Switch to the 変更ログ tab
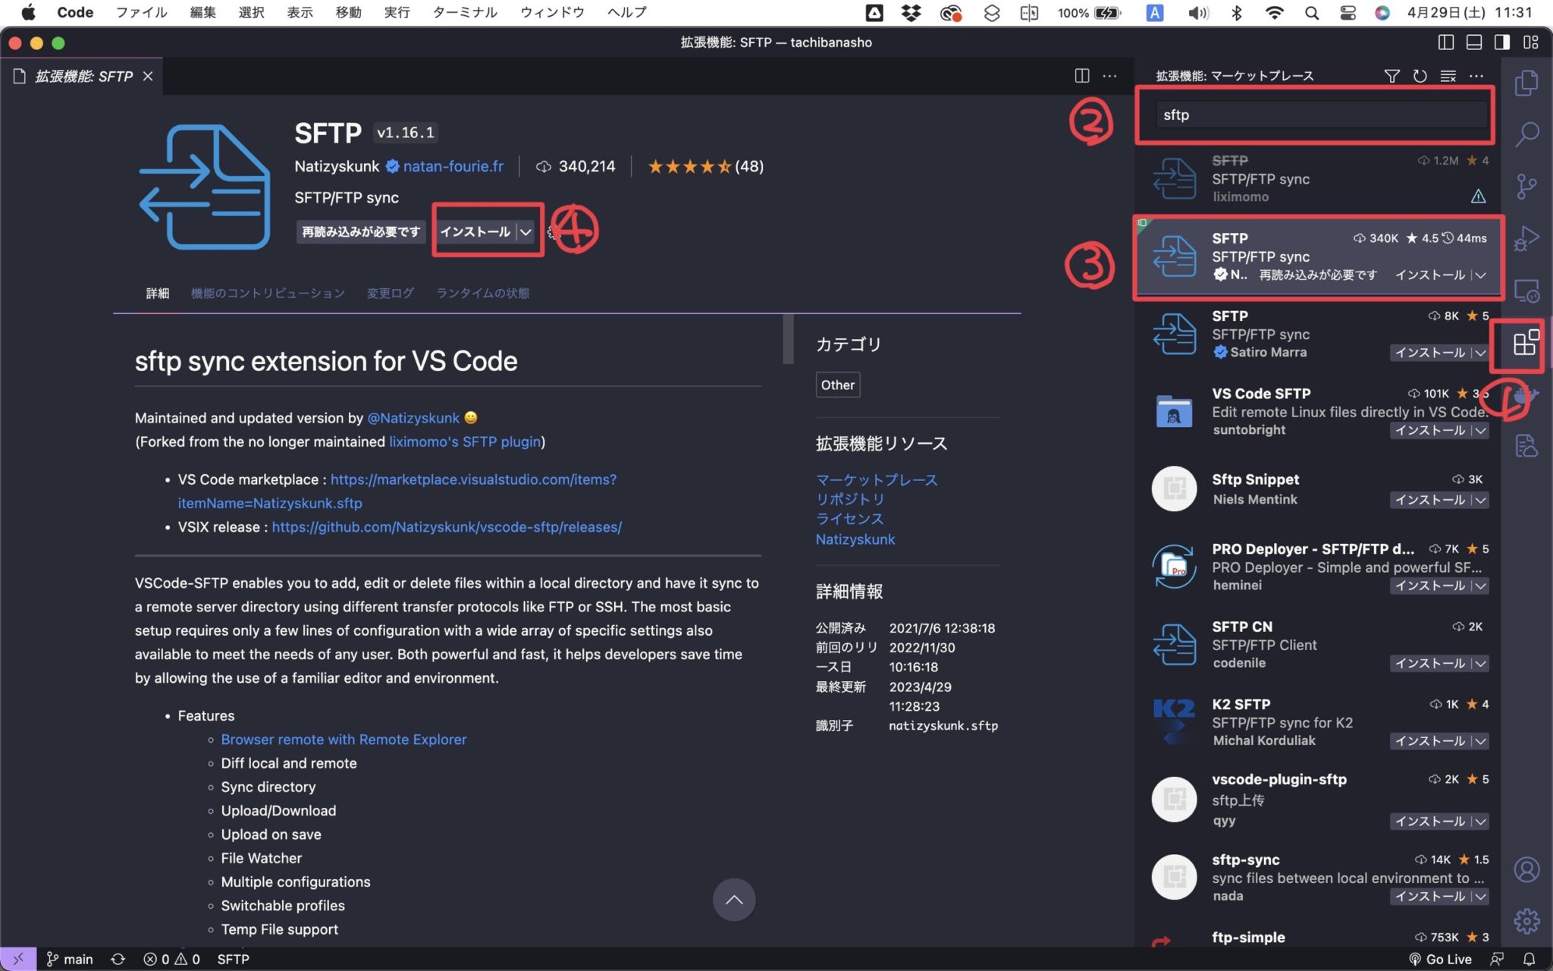 390,293
